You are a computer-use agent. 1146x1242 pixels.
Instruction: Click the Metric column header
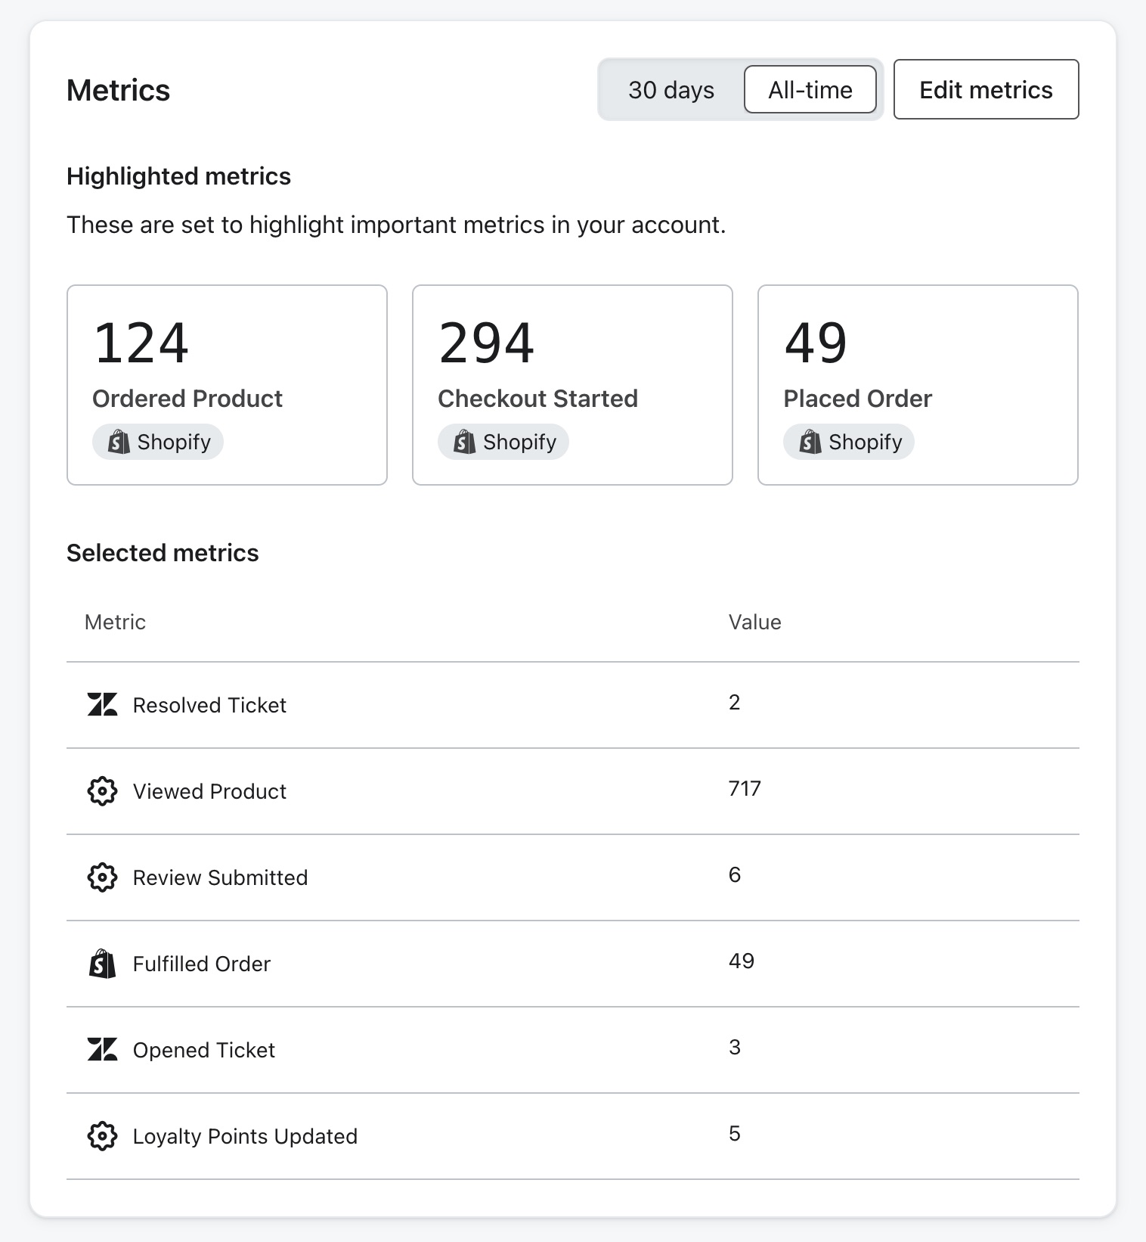[115, 622]
